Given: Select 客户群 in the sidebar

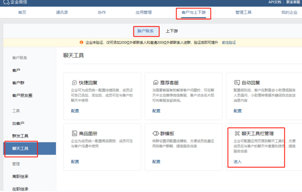Looking at the screenshot, I should click(18, 83).
